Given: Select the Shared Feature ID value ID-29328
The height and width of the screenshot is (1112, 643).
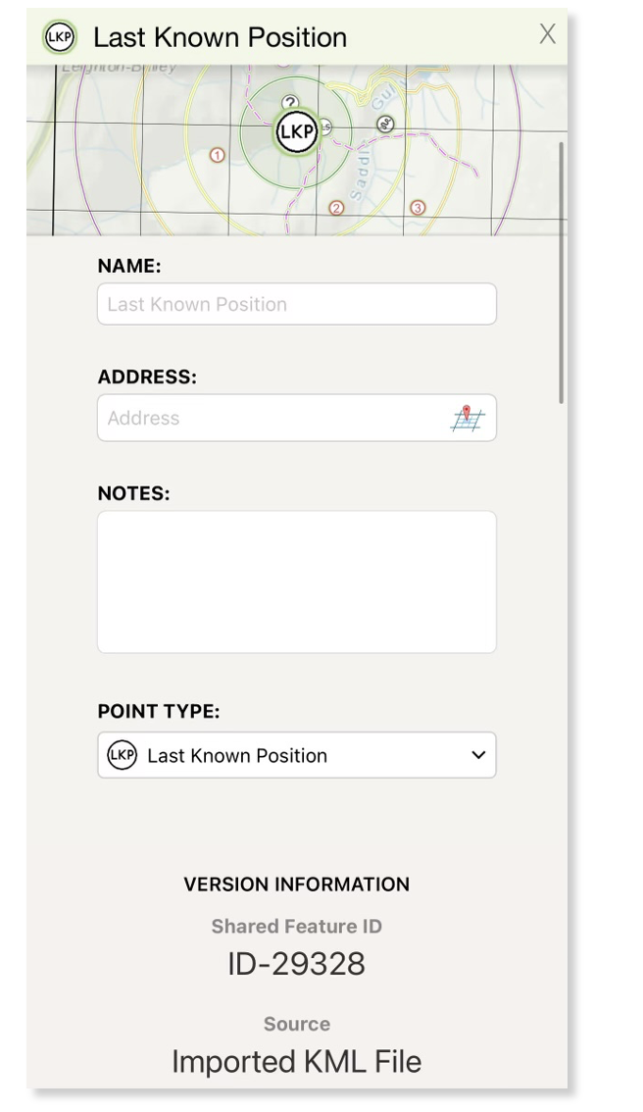Looking at the screenshot, I should [296, 964].
